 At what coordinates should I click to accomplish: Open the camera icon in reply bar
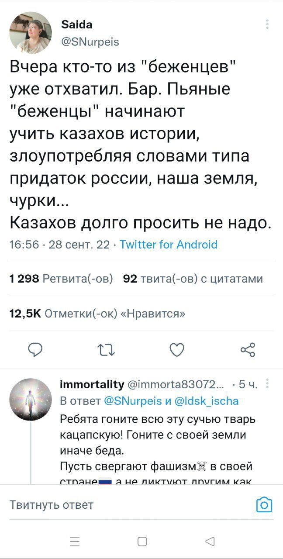(263, 505)
